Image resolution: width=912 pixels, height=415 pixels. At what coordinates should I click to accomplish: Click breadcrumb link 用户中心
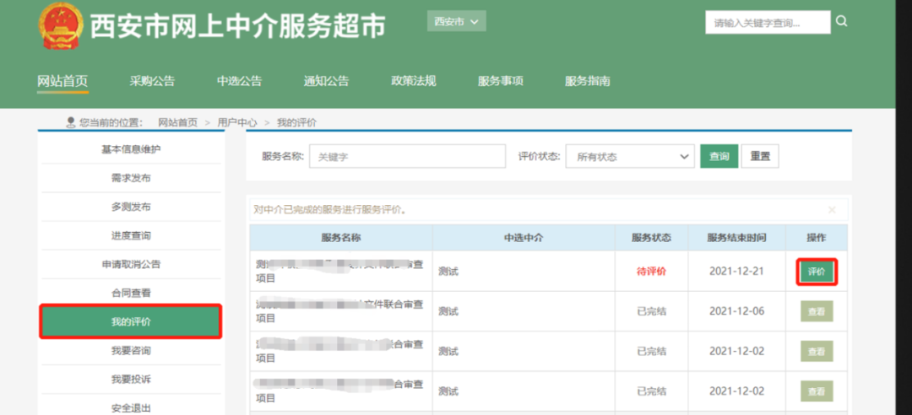click(x=237, y=122)
